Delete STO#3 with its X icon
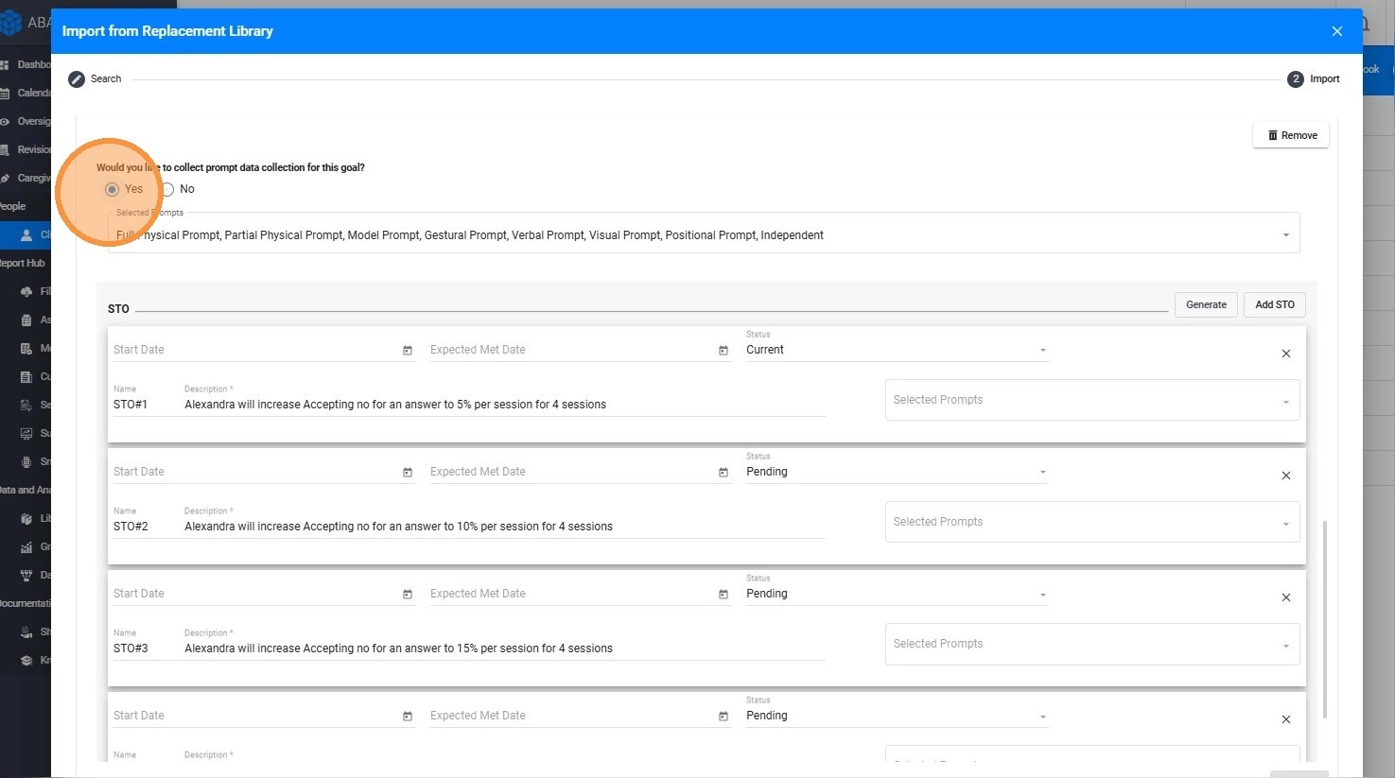The height and width of the screenshot is (778, 1395). 1286,597
